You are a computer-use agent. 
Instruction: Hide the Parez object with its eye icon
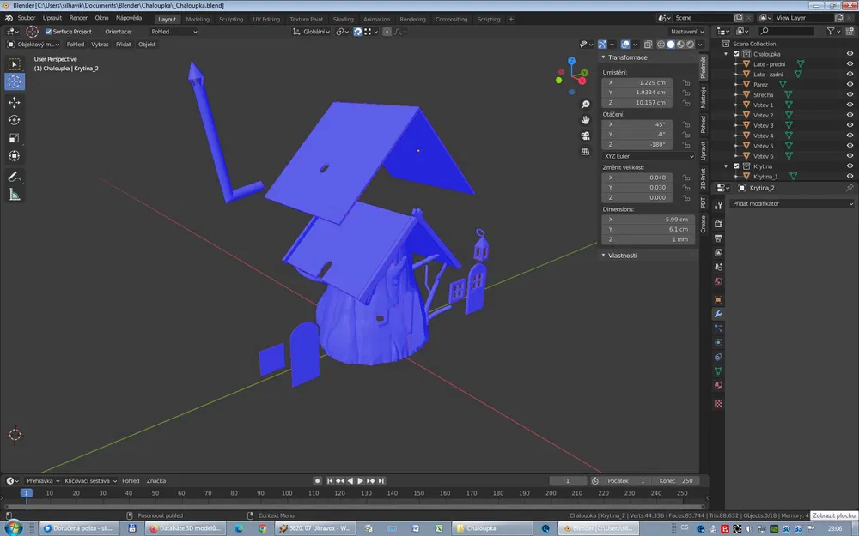(850, 84)
